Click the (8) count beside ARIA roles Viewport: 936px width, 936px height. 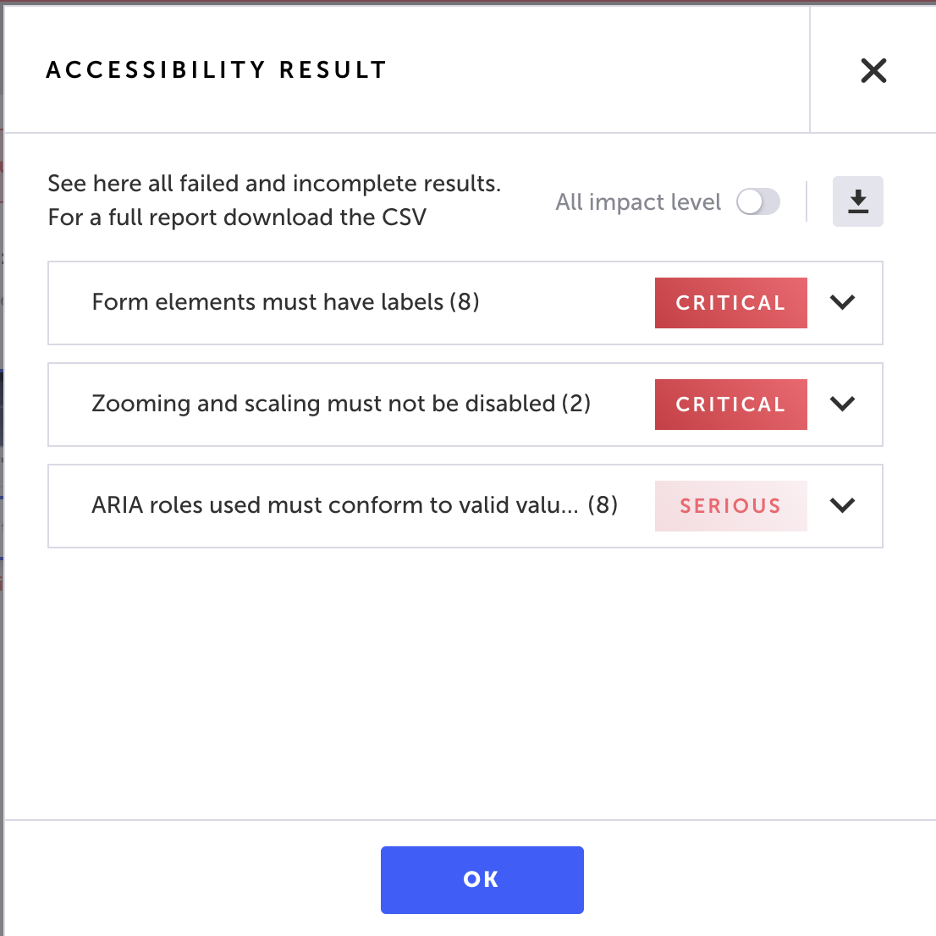[x=603, y=505]
